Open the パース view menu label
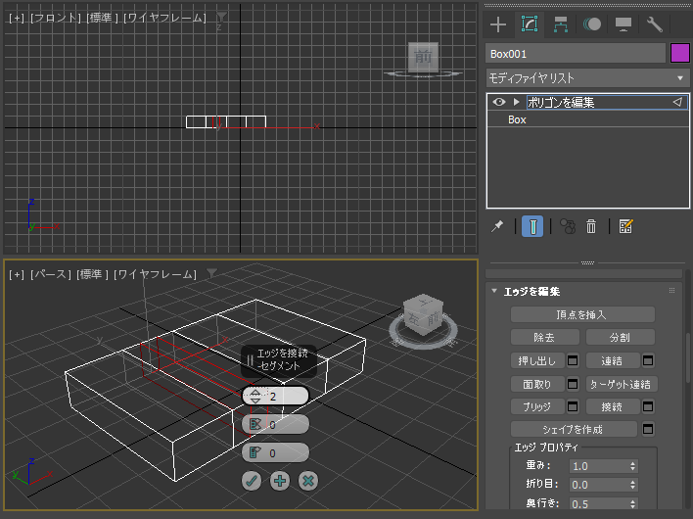The image size is (693, 519). [x=51, y=274]
